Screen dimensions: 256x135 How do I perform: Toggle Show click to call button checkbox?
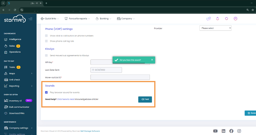pos(46,36)
